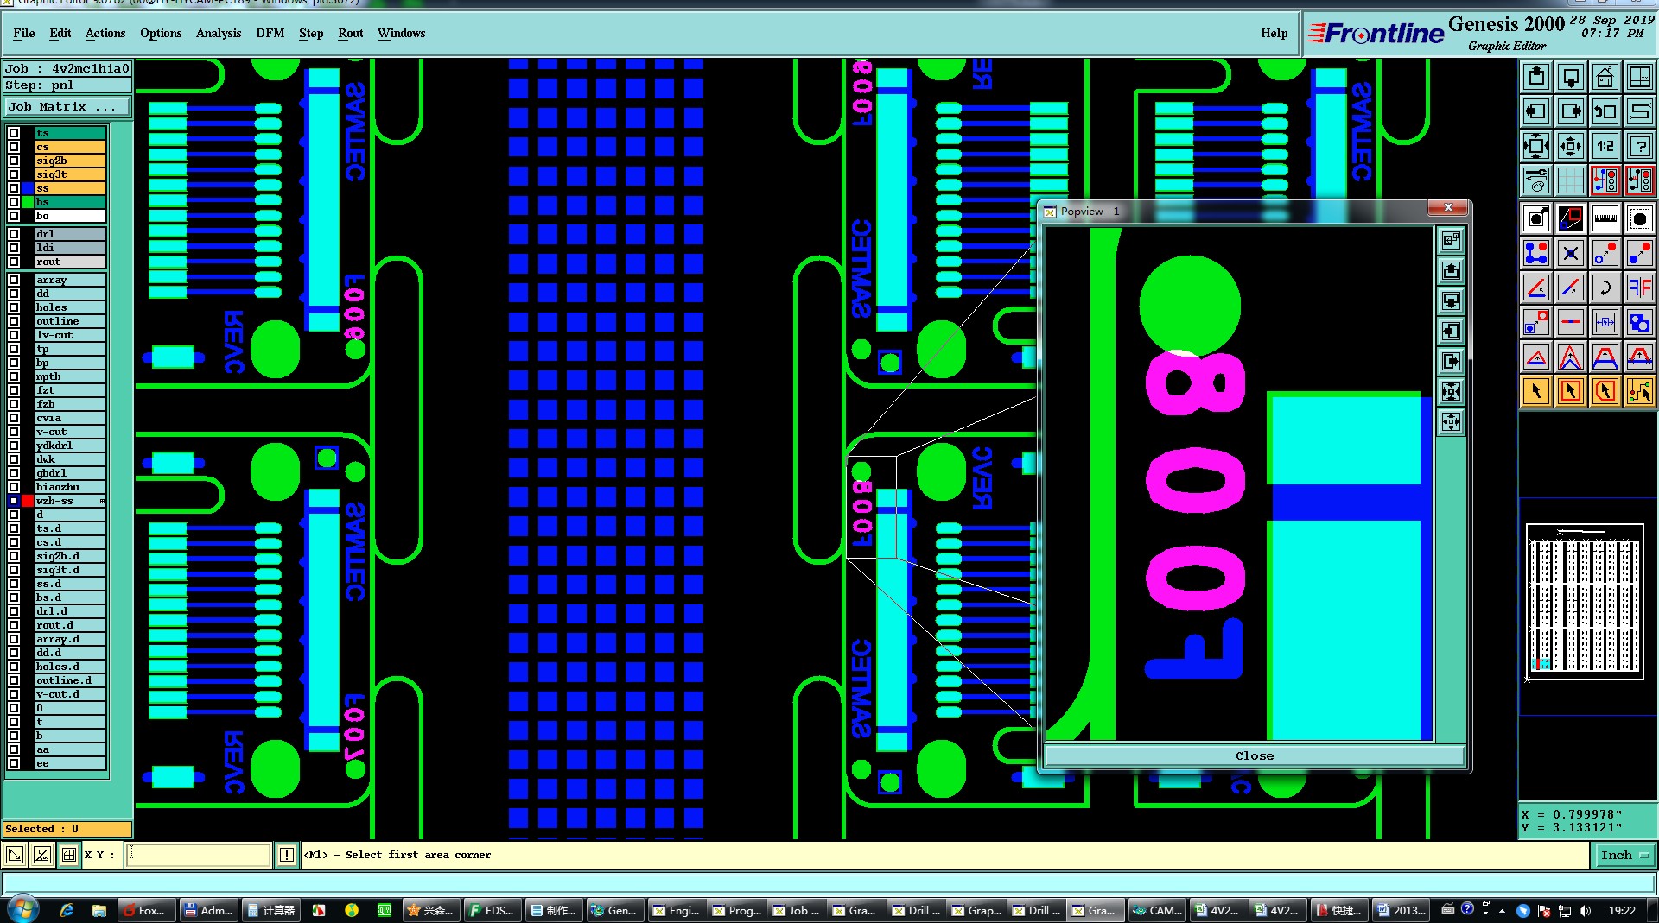This screenshot has height=923, width=1659.
Task: Toggle the sig2b layer checkbox
Action: click(x=14, y=161)
